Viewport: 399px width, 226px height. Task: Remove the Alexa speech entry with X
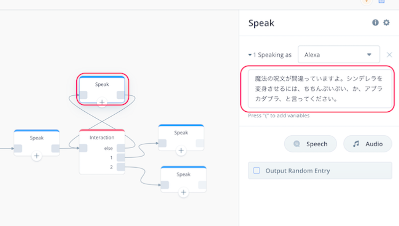(390, 55)
